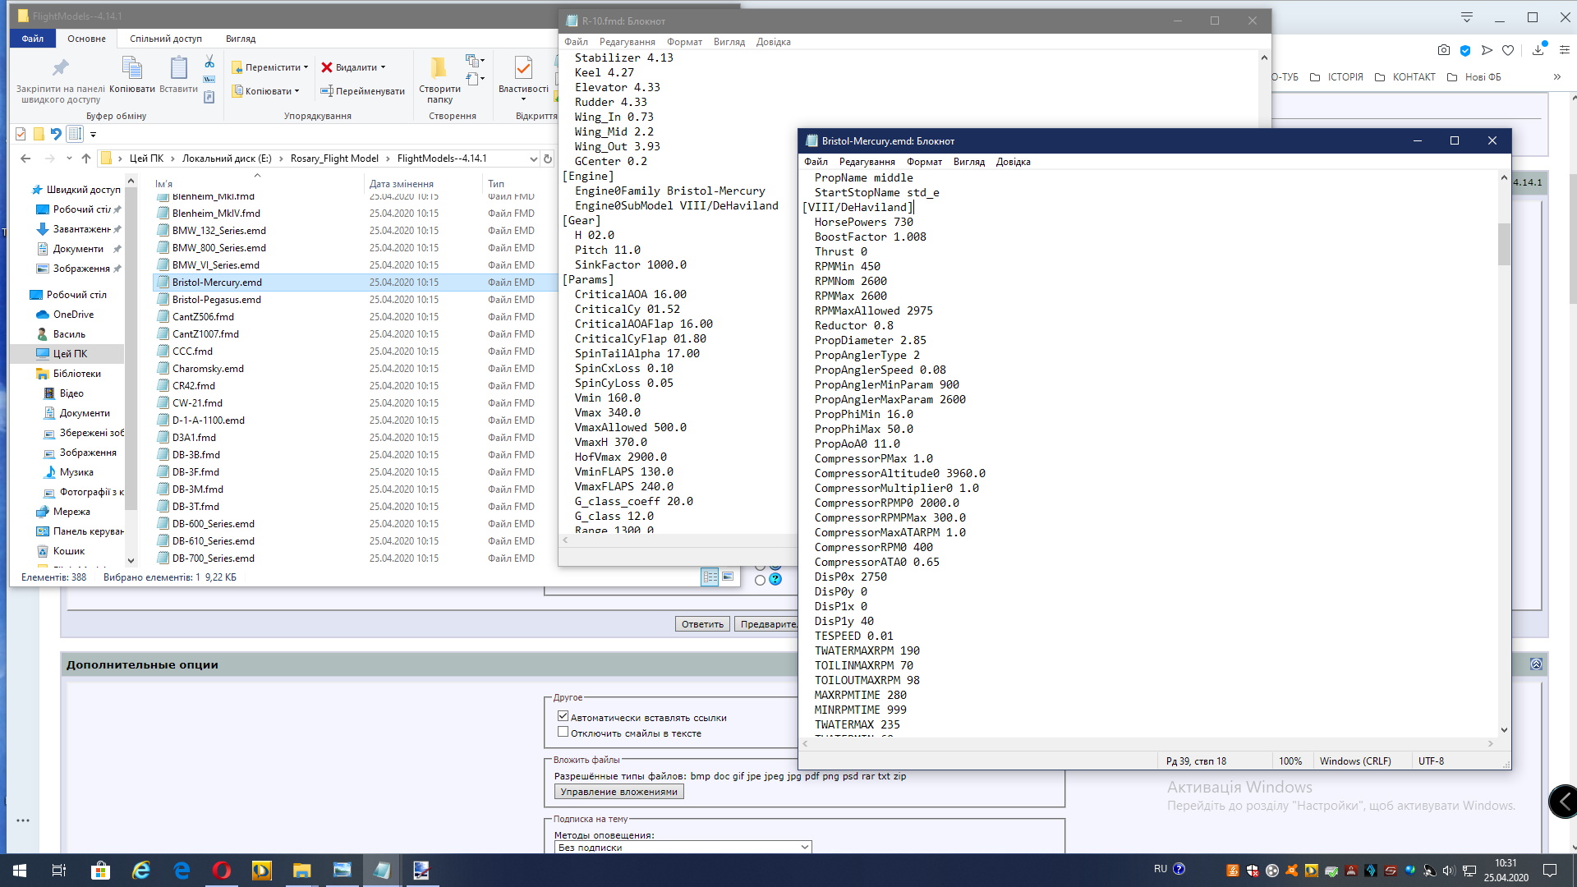Click Управление вложениями button

coord(618,792)
